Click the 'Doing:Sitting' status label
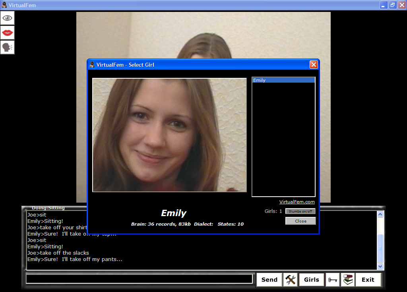 point(48,208)
